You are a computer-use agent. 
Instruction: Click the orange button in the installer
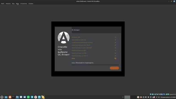(114, 68)
